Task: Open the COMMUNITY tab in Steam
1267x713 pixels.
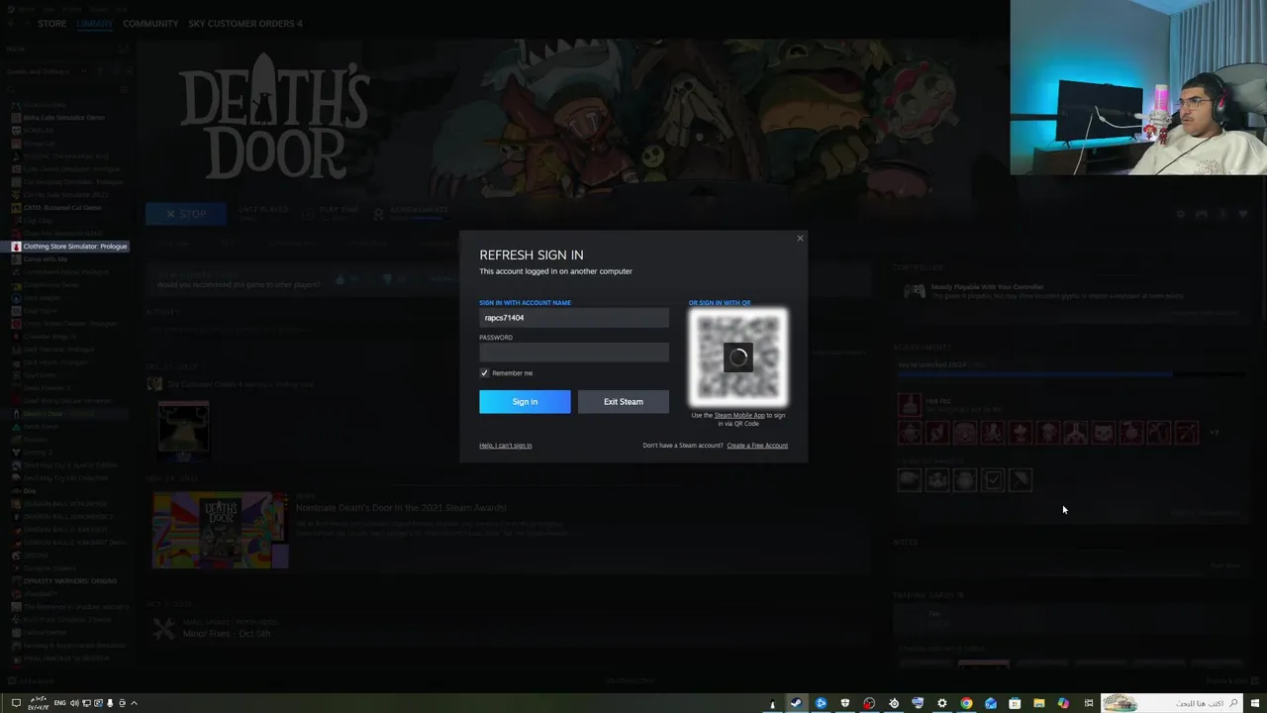Action: [150, 23]
